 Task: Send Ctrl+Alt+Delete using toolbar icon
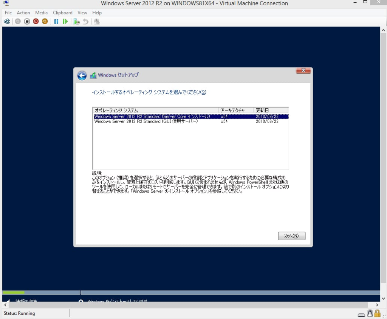pos(7,22)
